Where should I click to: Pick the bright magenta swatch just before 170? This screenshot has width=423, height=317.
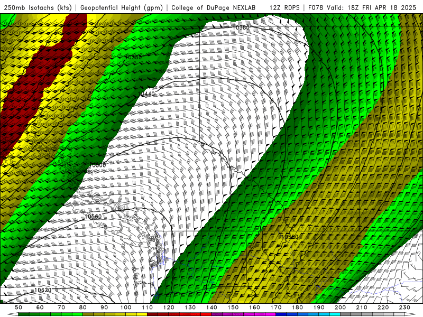(x=271, y=314)
